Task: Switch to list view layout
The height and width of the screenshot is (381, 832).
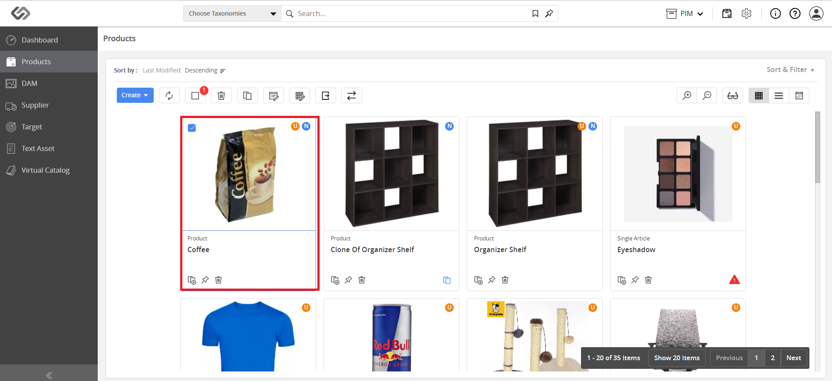Action: 779,95
